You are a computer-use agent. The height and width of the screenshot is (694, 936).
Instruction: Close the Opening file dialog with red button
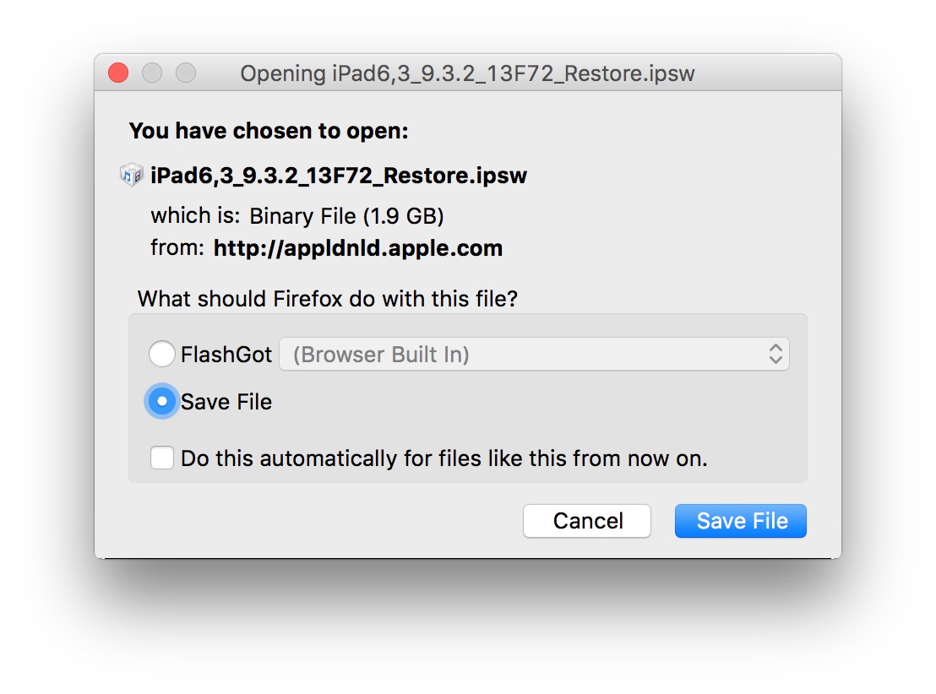tap(118, 73)
